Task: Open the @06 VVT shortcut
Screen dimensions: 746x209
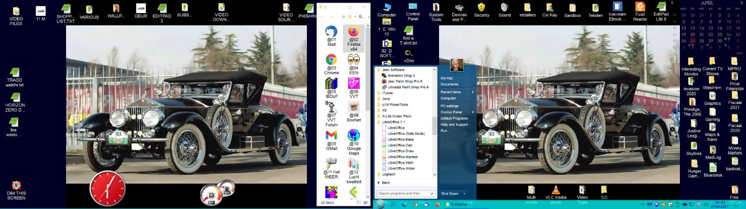Action: tap(353, 88)
